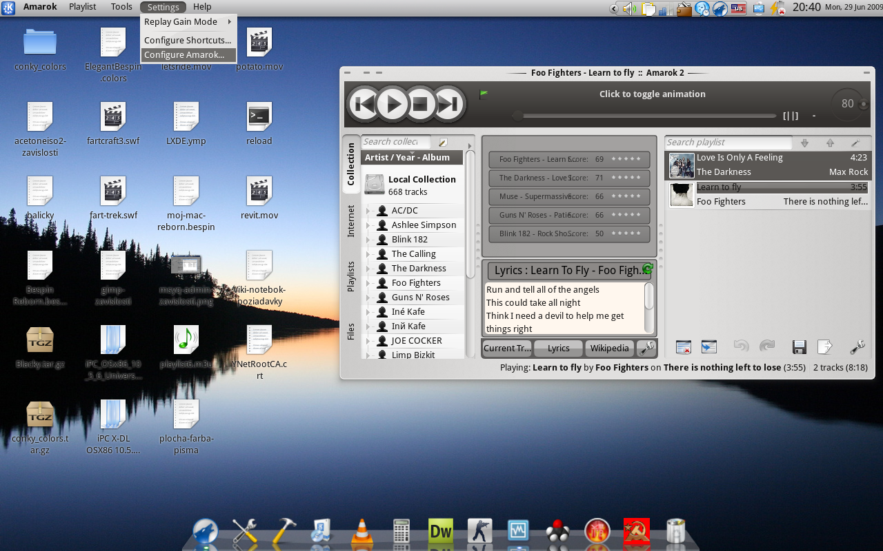The image size is (883, 551).
Task: Launch Dreamweaver from the dock
Action: coord(441,532)
